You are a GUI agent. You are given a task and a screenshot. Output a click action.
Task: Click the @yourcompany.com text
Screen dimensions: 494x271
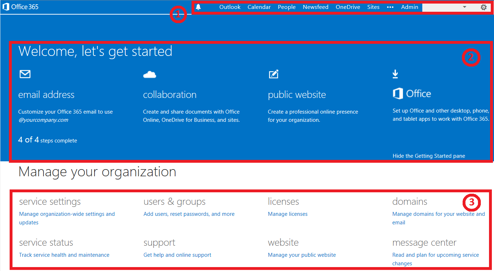click(43, 120)
